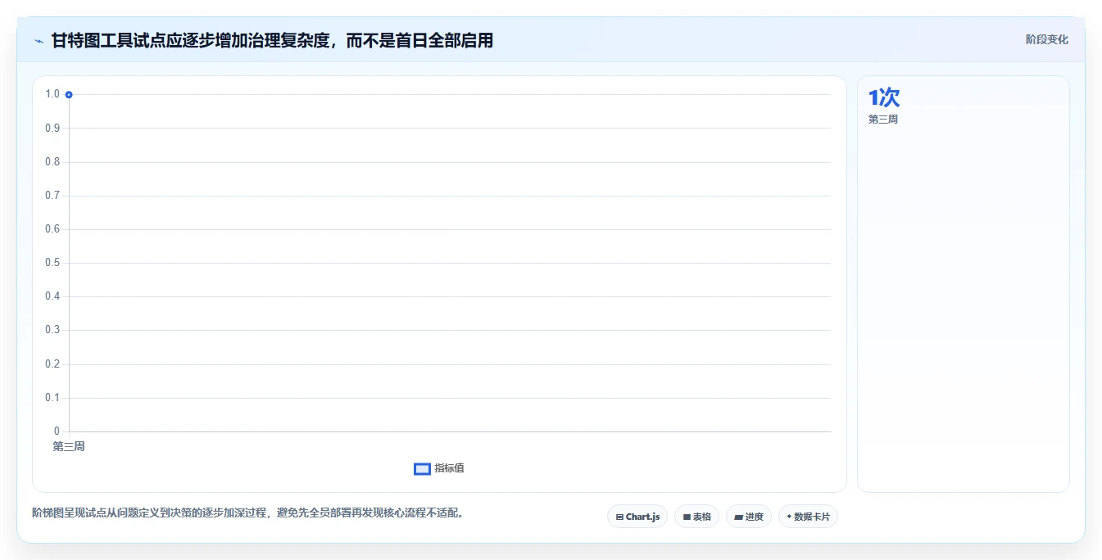The width and height of the screenshot is (1102, 560).
Task: Open the 数据卡片 chip
Action: [x=808, y=517]
